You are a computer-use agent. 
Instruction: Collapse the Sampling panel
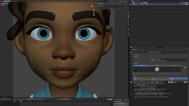point(136,57)
